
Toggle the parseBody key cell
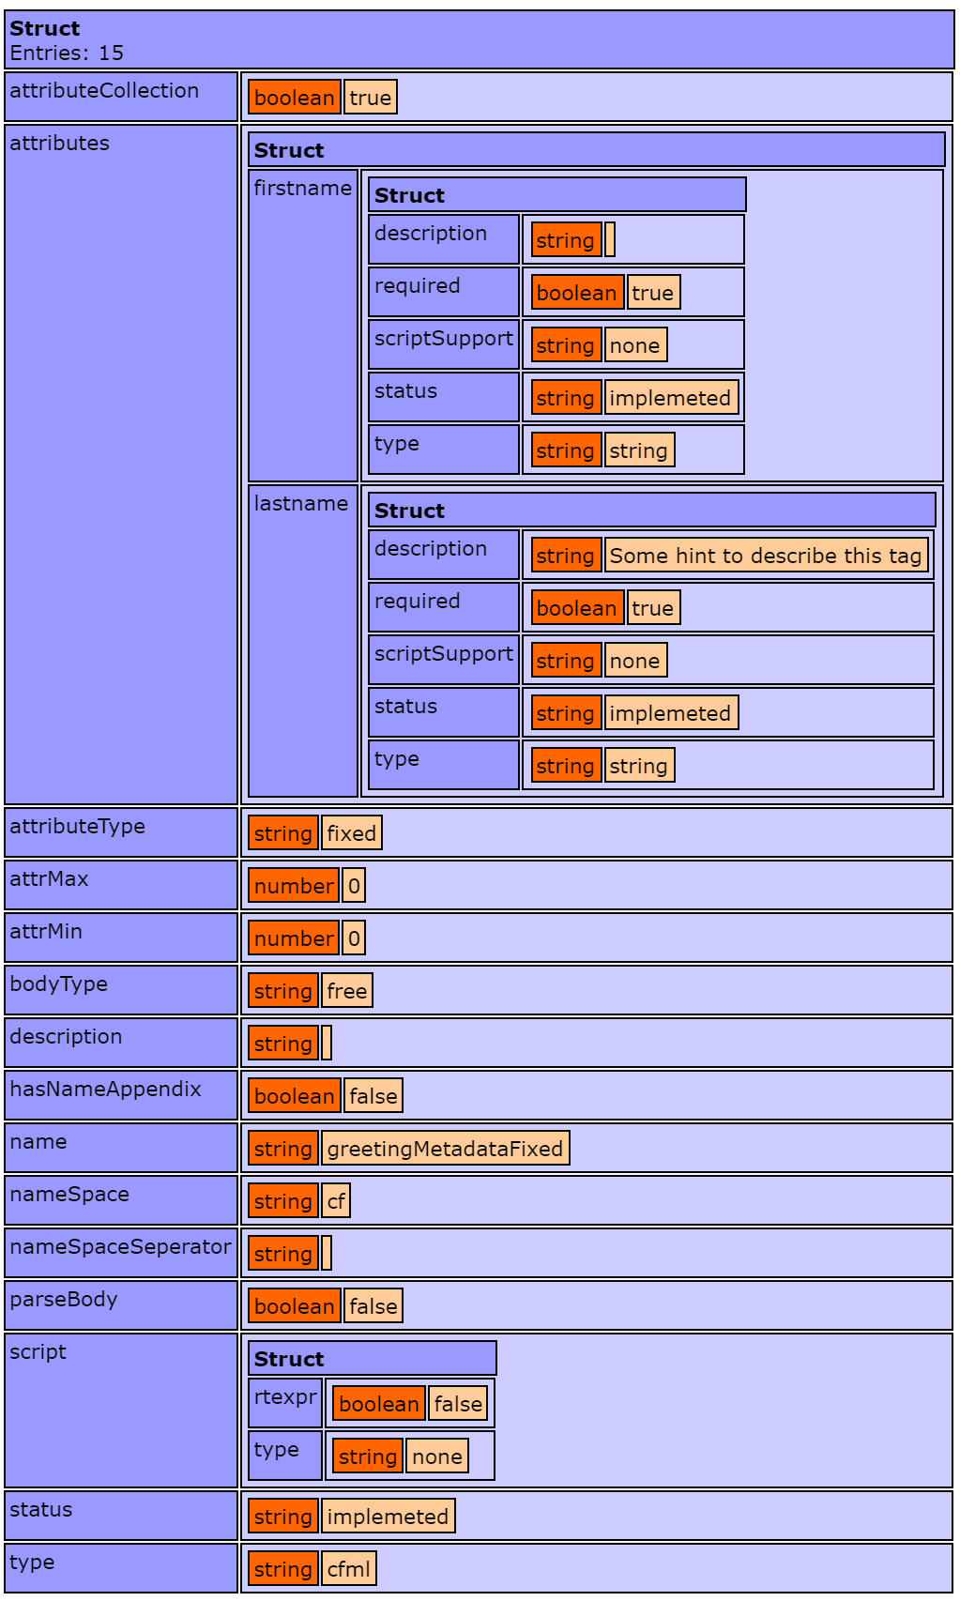(x=121, y=1305)
